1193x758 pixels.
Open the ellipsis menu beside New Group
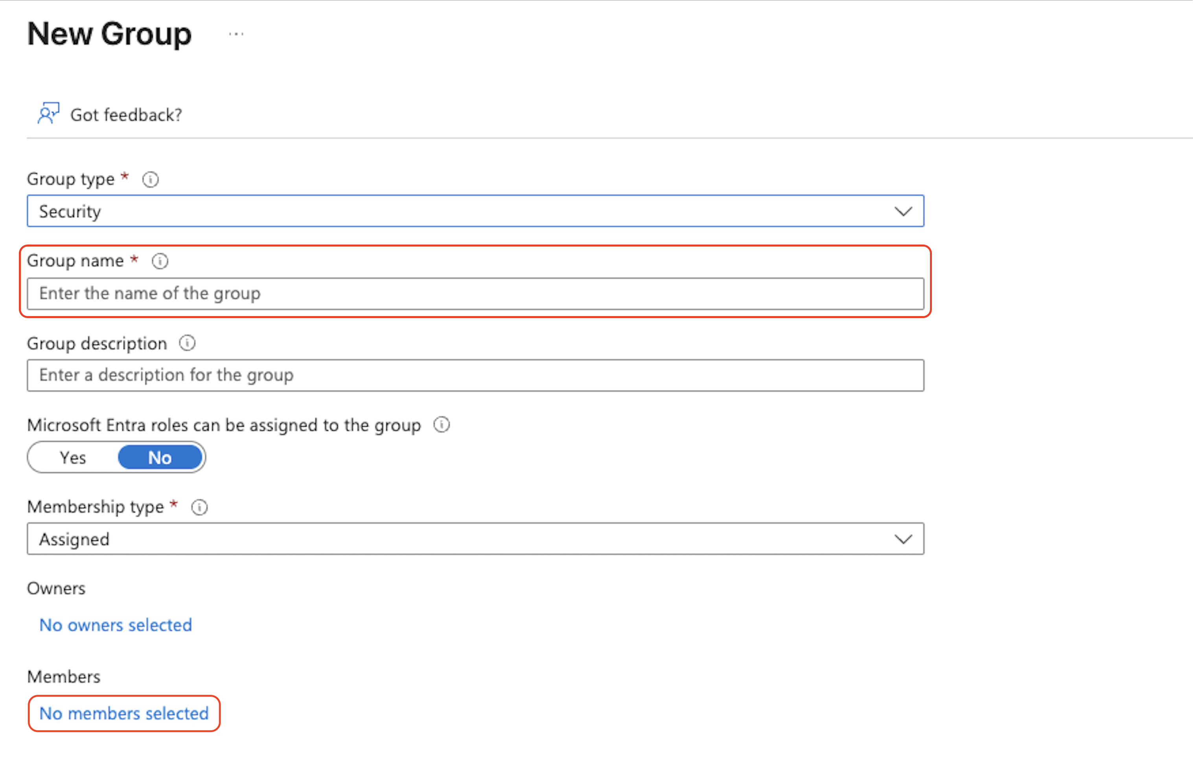(236, 34)
